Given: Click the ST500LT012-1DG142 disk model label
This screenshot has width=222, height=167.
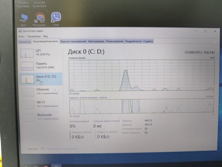Looking at the screenshot, I should (199, 52).
